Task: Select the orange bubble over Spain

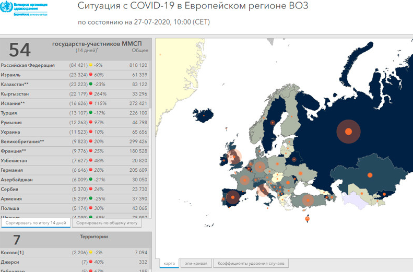Action: point(233,198)
